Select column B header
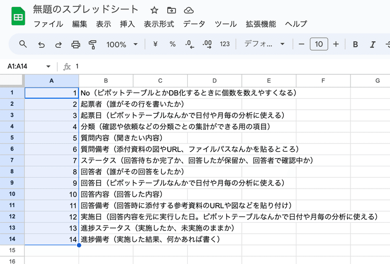 pos(106,81)
